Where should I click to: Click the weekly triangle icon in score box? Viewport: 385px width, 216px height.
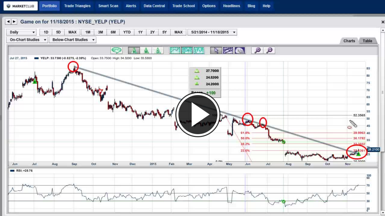tap(197, 77)
